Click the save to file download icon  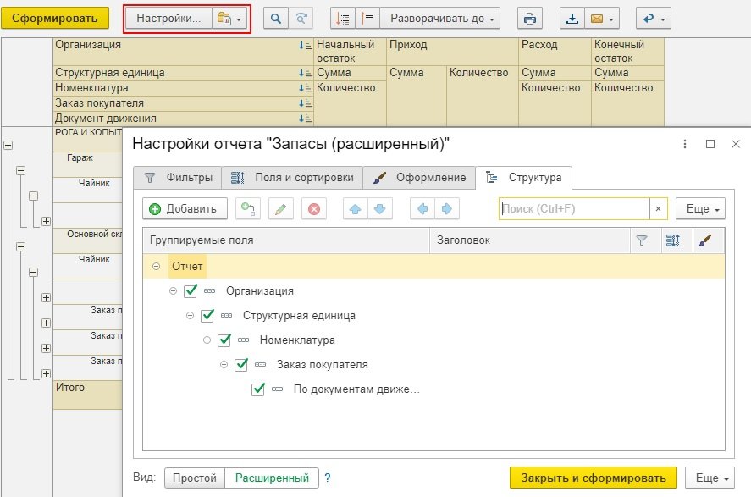(572, 18)
